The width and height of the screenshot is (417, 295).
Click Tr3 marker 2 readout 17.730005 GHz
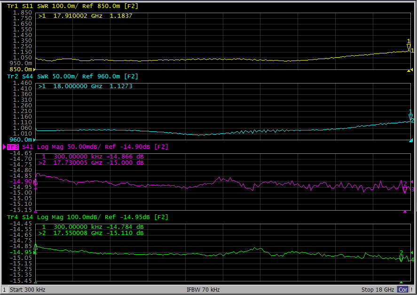click(x=75, y=163)
